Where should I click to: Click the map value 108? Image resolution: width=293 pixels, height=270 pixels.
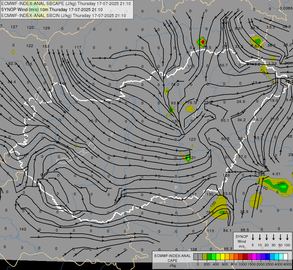click(194, 249)
